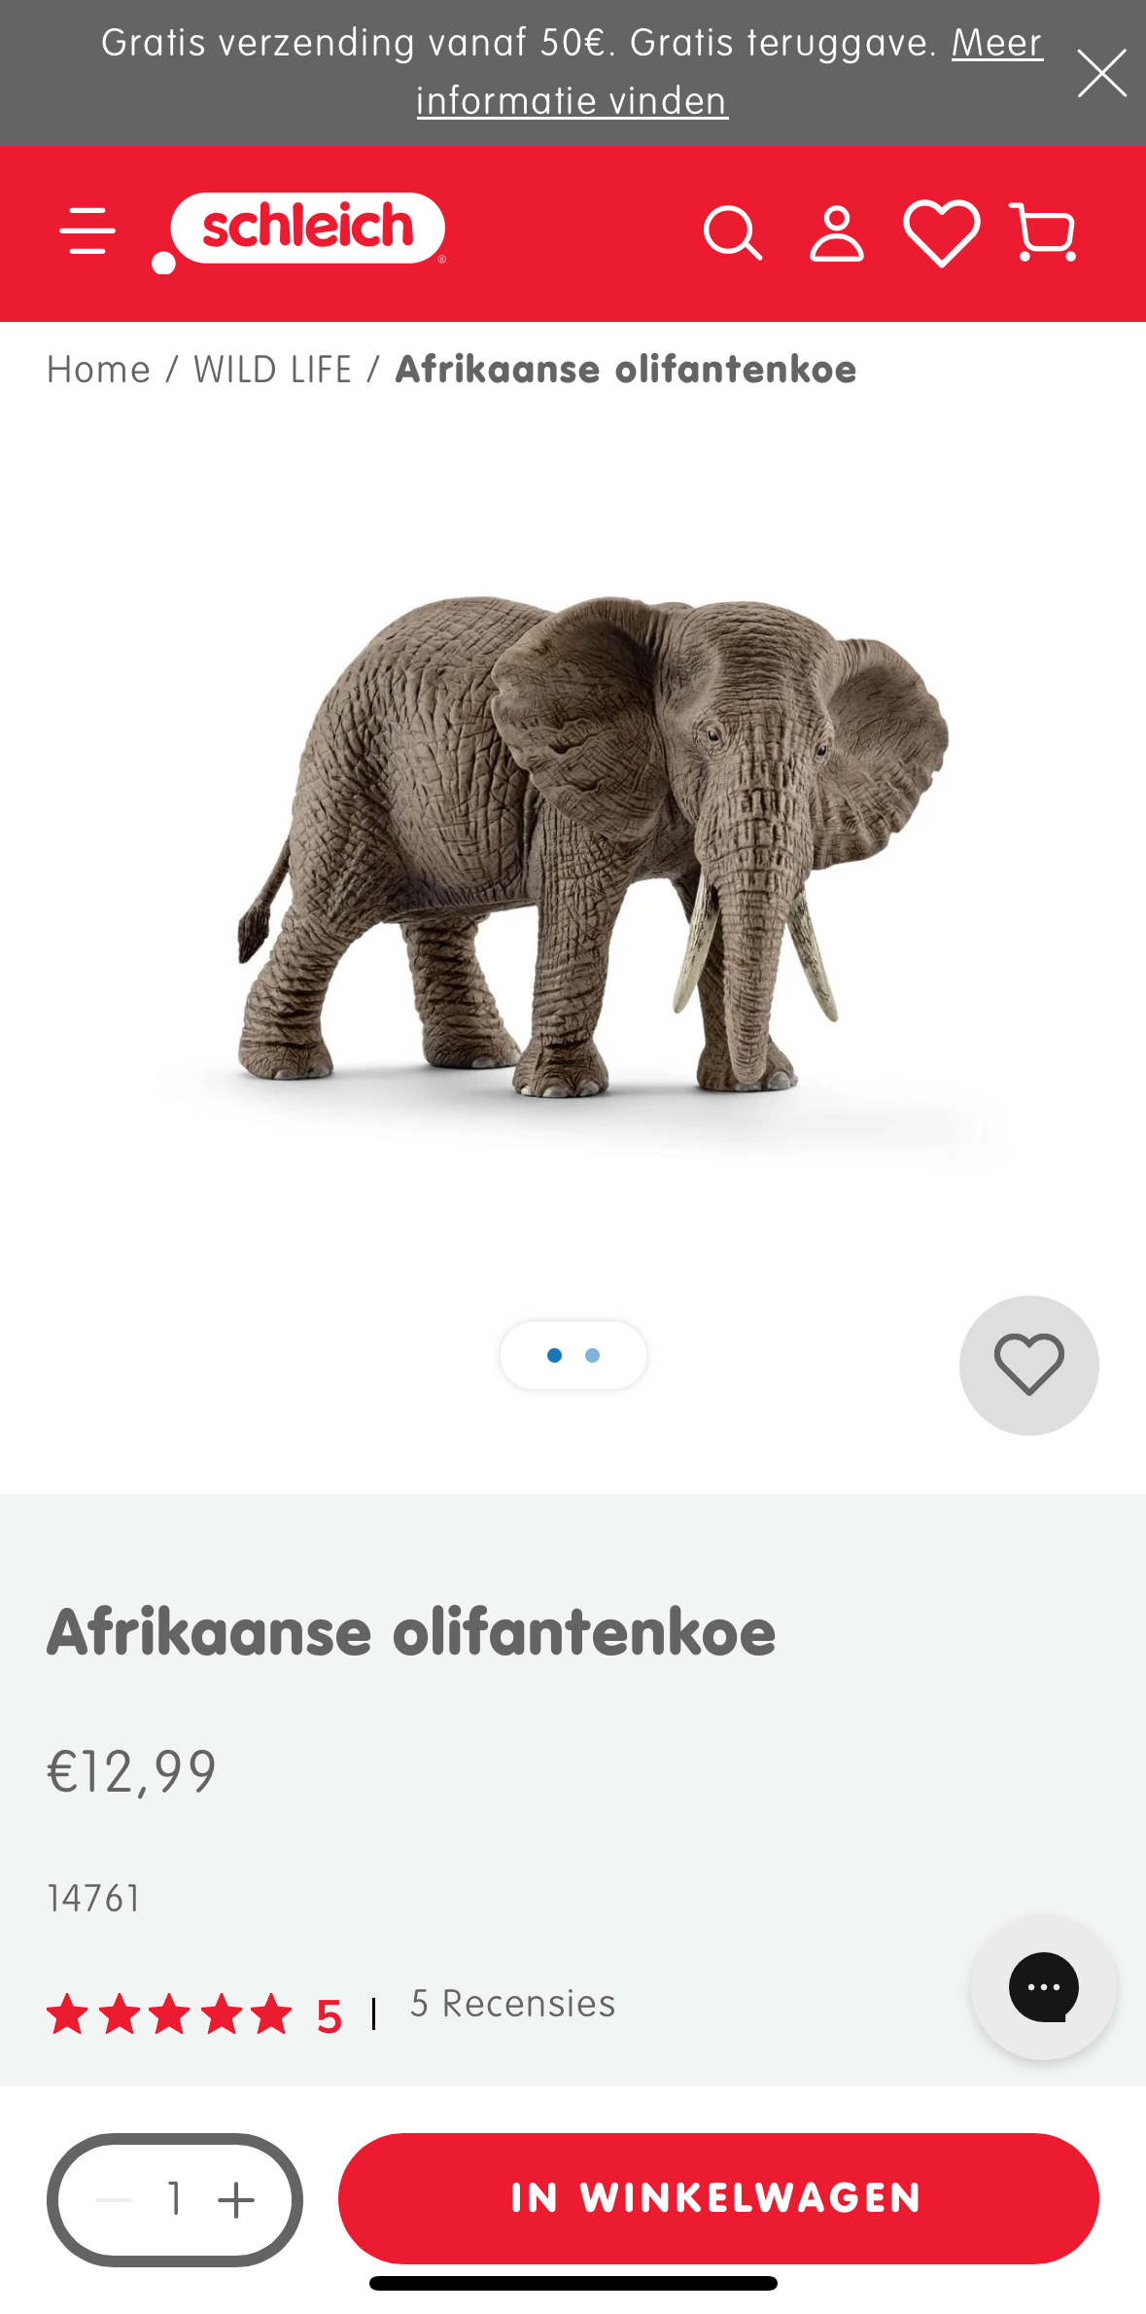Screen dimensions: 1146x2314
Task: Open the search magnifier icon
Action: click(x=732, y=233)
